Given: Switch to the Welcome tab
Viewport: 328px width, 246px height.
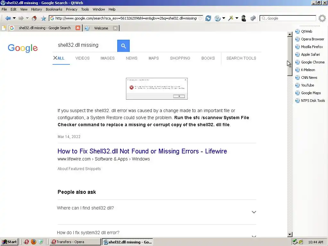Looking at the screenshot, I should click(x=101, y=28).
